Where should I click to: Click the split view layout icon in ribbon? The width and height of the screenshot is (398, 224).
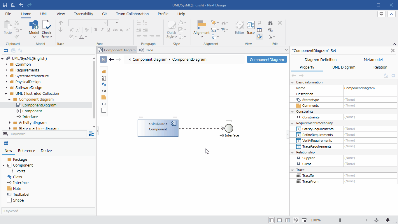pyautogui.click(x=259, y=30)
